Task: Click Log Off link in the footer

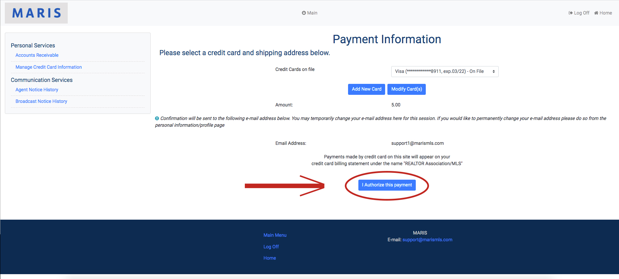Action: (271, 247)
